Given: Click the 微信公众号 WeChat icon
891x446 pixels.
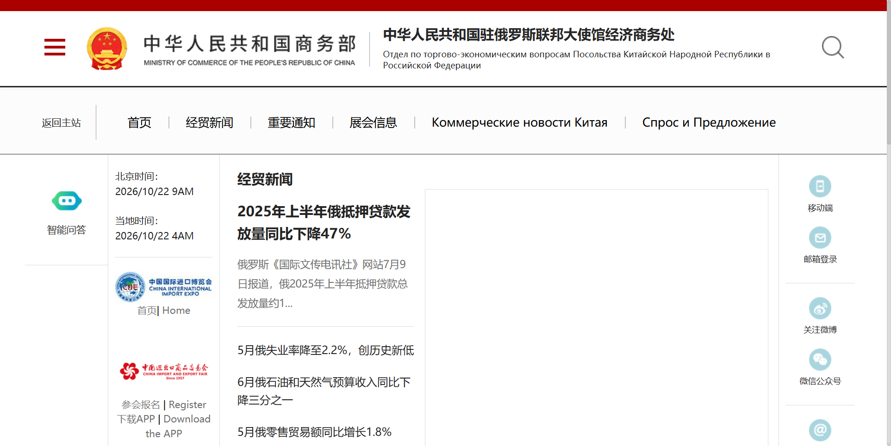Looking at the screenshot, I should pyautogui.click(x=820, y=360).
